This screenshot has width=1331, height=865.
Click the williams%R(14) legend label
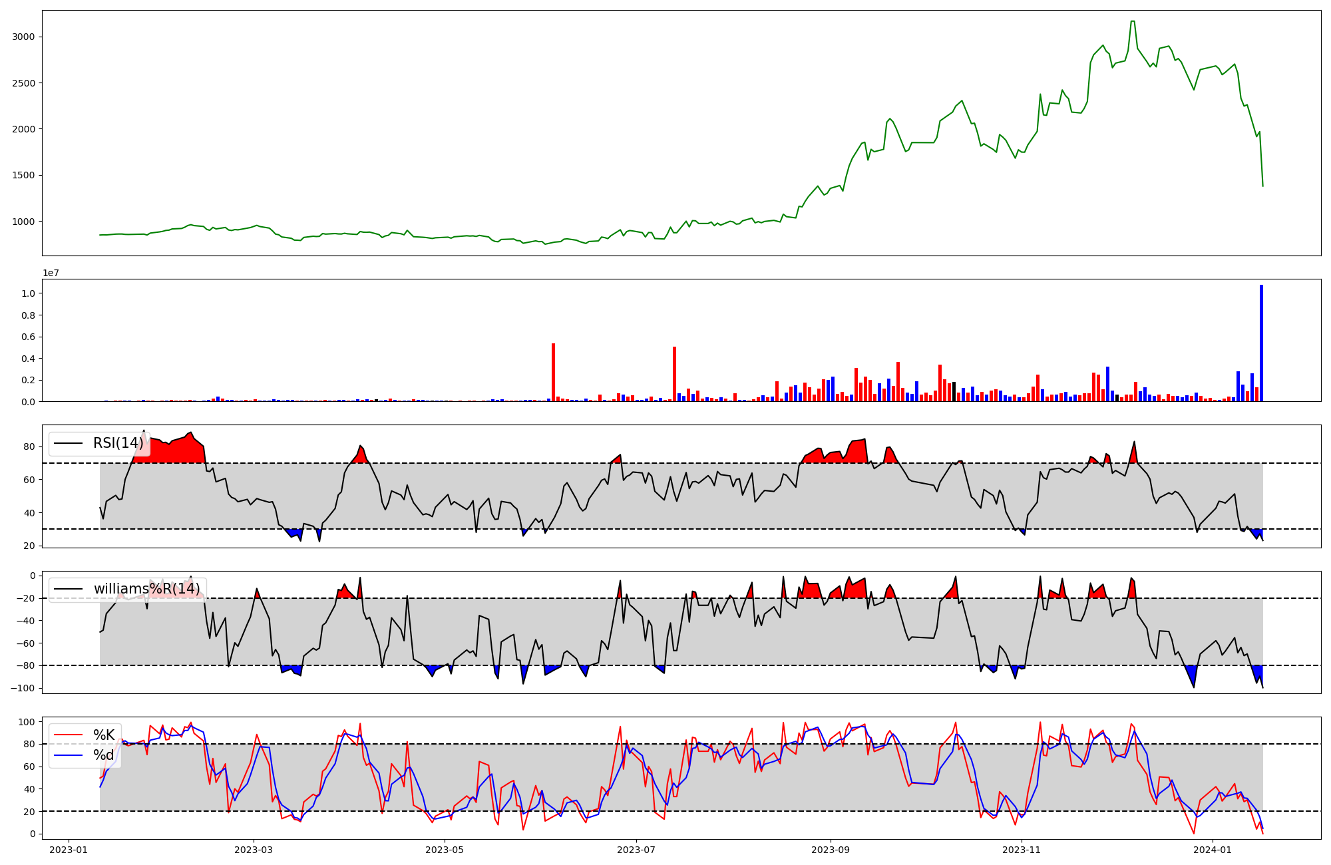[x=146, y=589]
